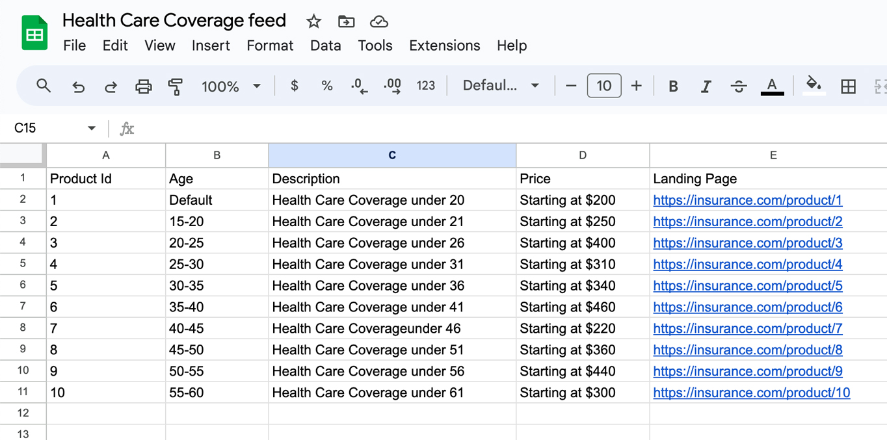This screenshot has height=440, width=887.
Task: Select the paint format roller tool
Action: 175,86
